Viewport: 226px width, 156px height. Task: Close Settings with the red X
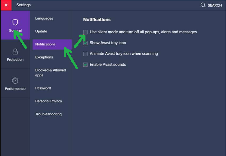click(x=6, y=5)
